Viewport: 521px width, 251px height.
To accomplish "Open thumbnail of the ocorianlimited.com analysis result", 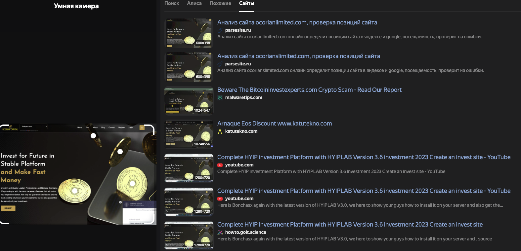I will pyautogui.click(x=189, y=33).
